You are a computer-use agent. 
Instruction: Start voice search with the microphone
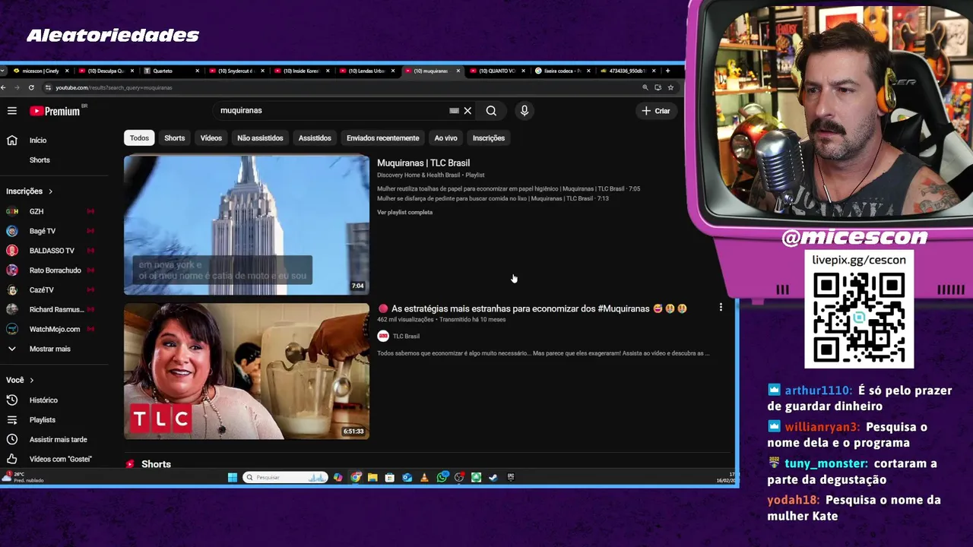click(524, 111)
